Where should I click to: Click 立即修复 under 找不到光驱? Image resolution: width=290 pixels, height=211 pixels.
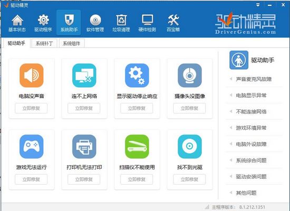[189, 179]
